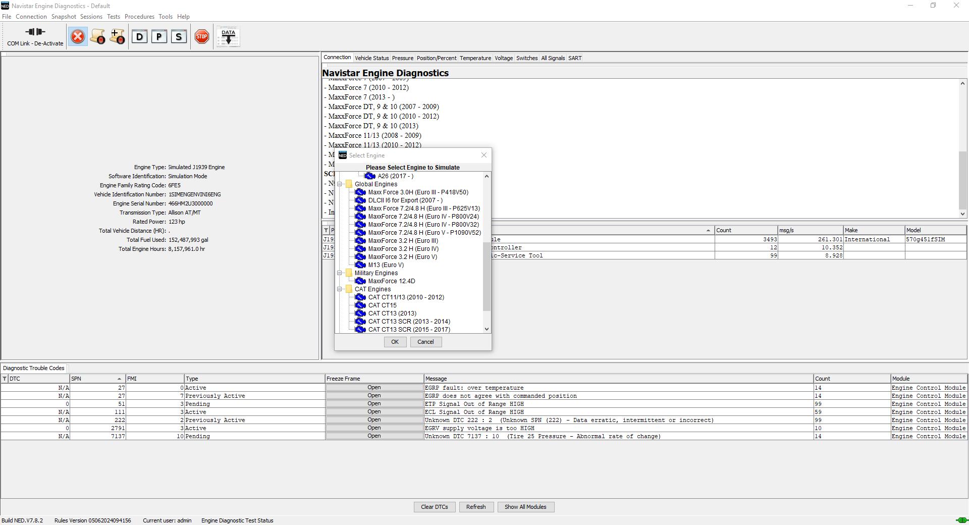Open the S window toolbar icon
969x525 pixels.
point(178,36)
